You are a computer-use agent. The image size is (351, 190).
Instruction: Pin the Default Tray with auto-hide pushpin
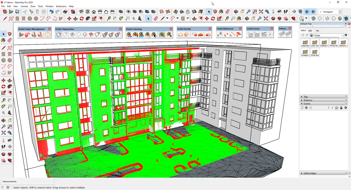point(346,24)
